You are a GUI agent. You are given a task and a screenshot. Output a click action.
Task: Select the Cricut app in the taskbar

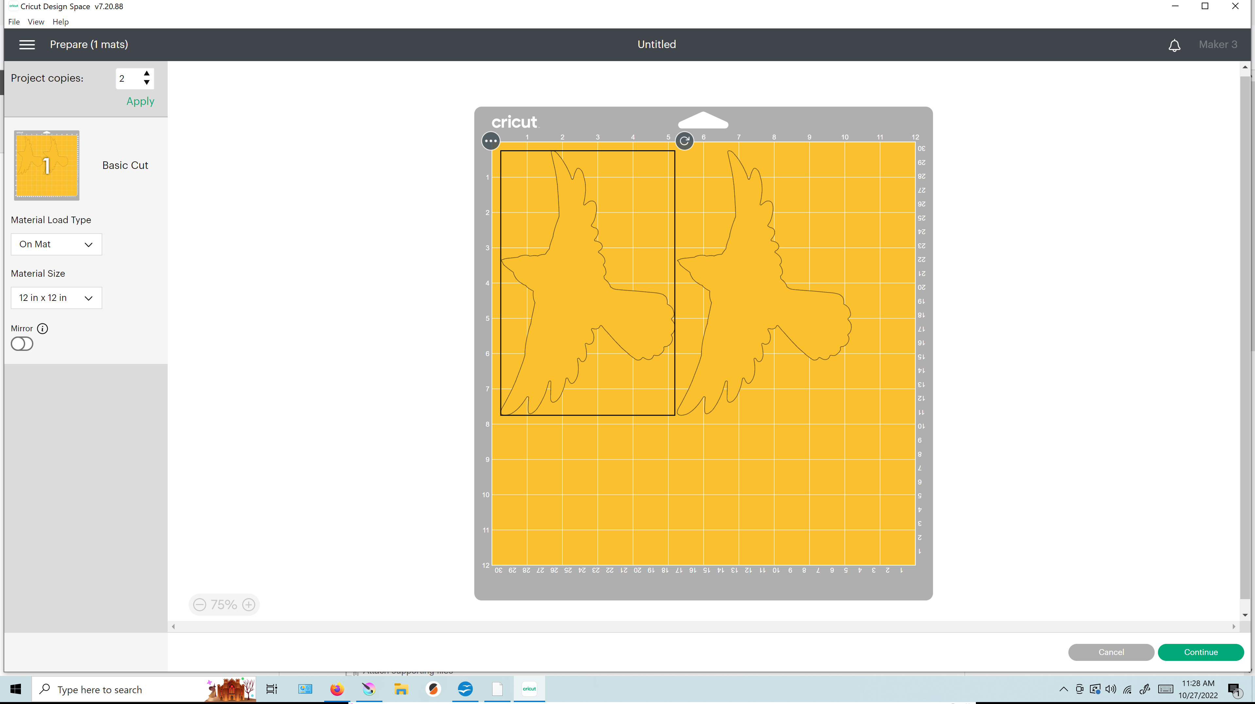pyautogui.click(x=529, y=689)
